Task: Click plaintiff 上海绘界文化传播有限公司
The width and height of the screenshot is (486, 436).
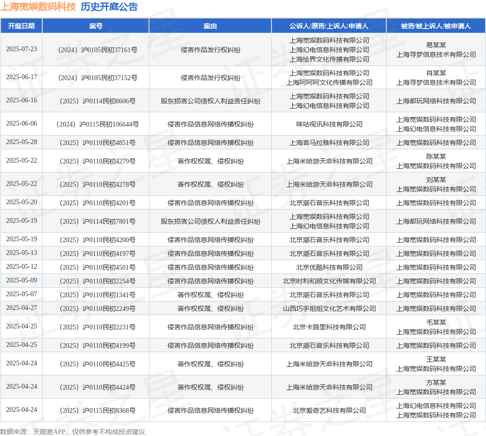Action: coord(329,59)
